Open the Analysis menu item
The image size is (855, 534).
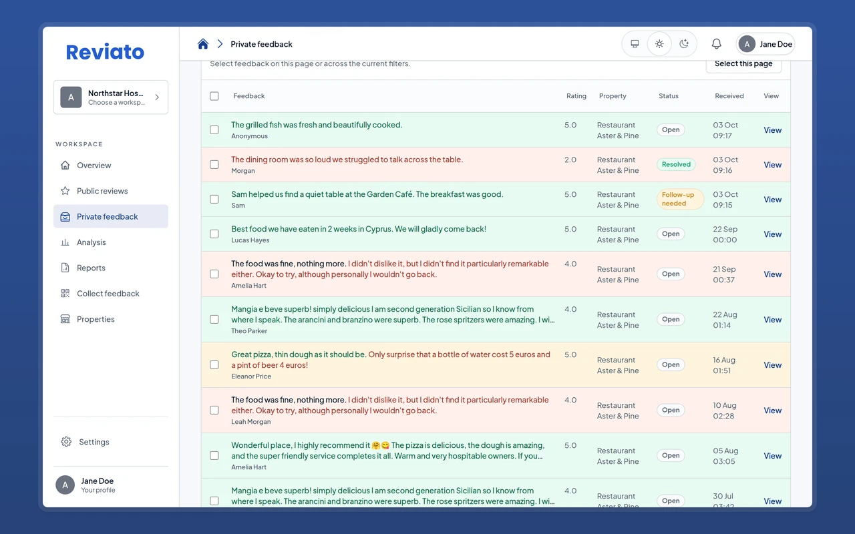click(111, 242)
